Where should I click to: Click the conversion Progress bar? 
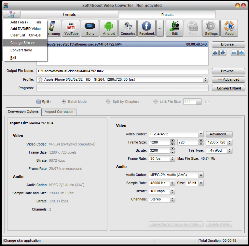[x=122, y=88]
